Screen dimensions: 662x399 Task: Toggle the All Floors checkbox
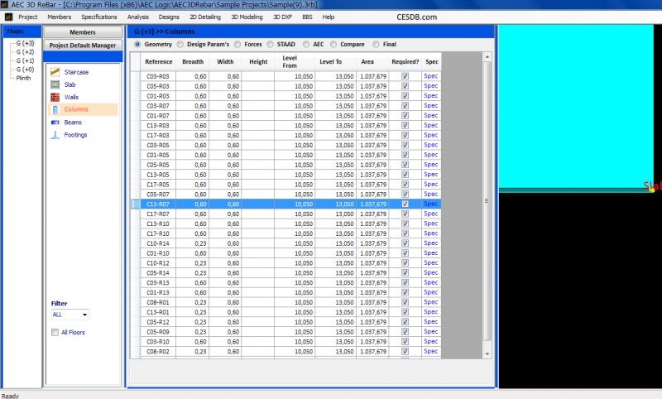tap(55, 332)
